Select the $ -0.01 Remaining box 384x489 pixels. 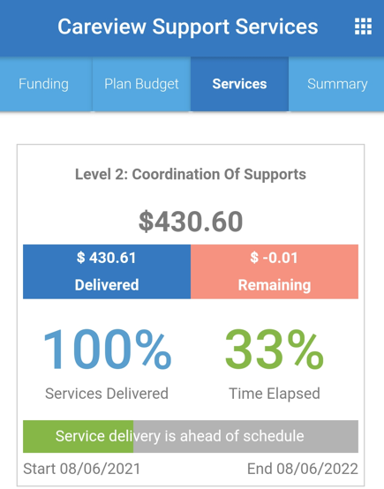[x=275, y=272]
